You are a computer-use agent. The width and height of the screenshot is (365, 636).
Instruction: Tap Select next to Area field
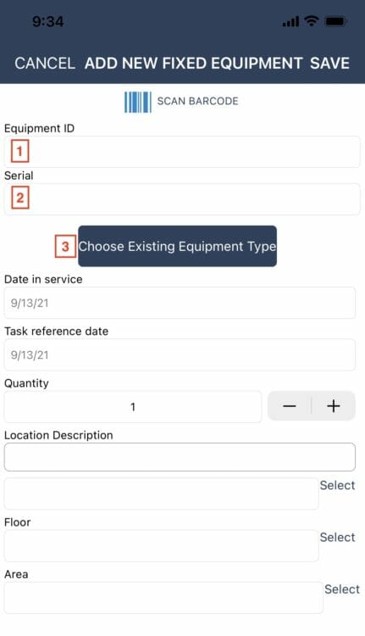tap(342, 589)
